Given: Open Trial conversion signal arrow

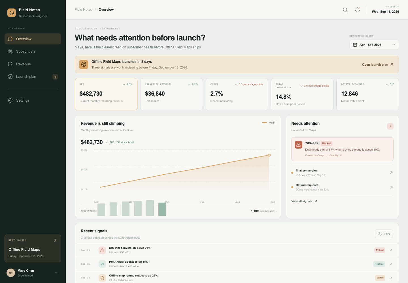Looking at the screenshot, I should (x=391, y=173).
